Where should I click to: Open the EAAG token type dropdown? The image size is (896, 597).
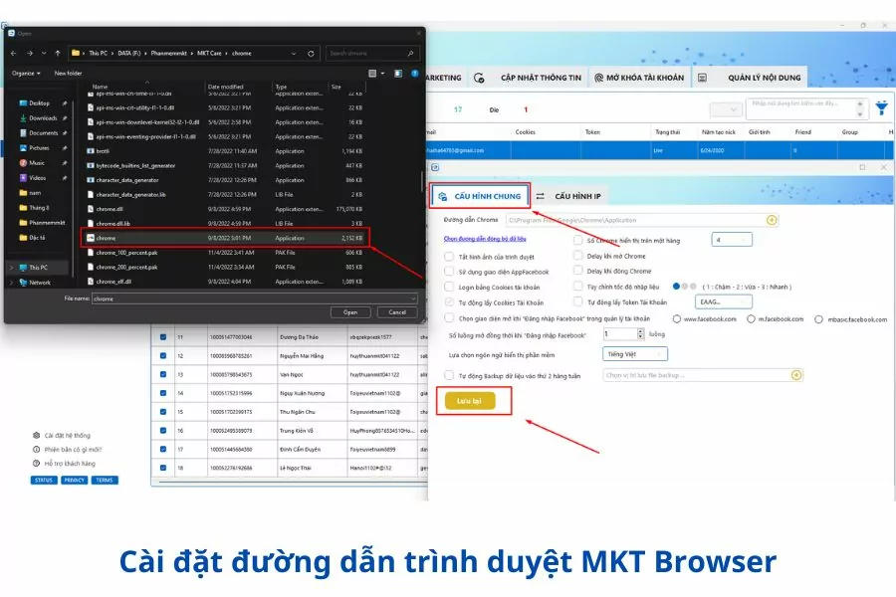tap(724, 301)
